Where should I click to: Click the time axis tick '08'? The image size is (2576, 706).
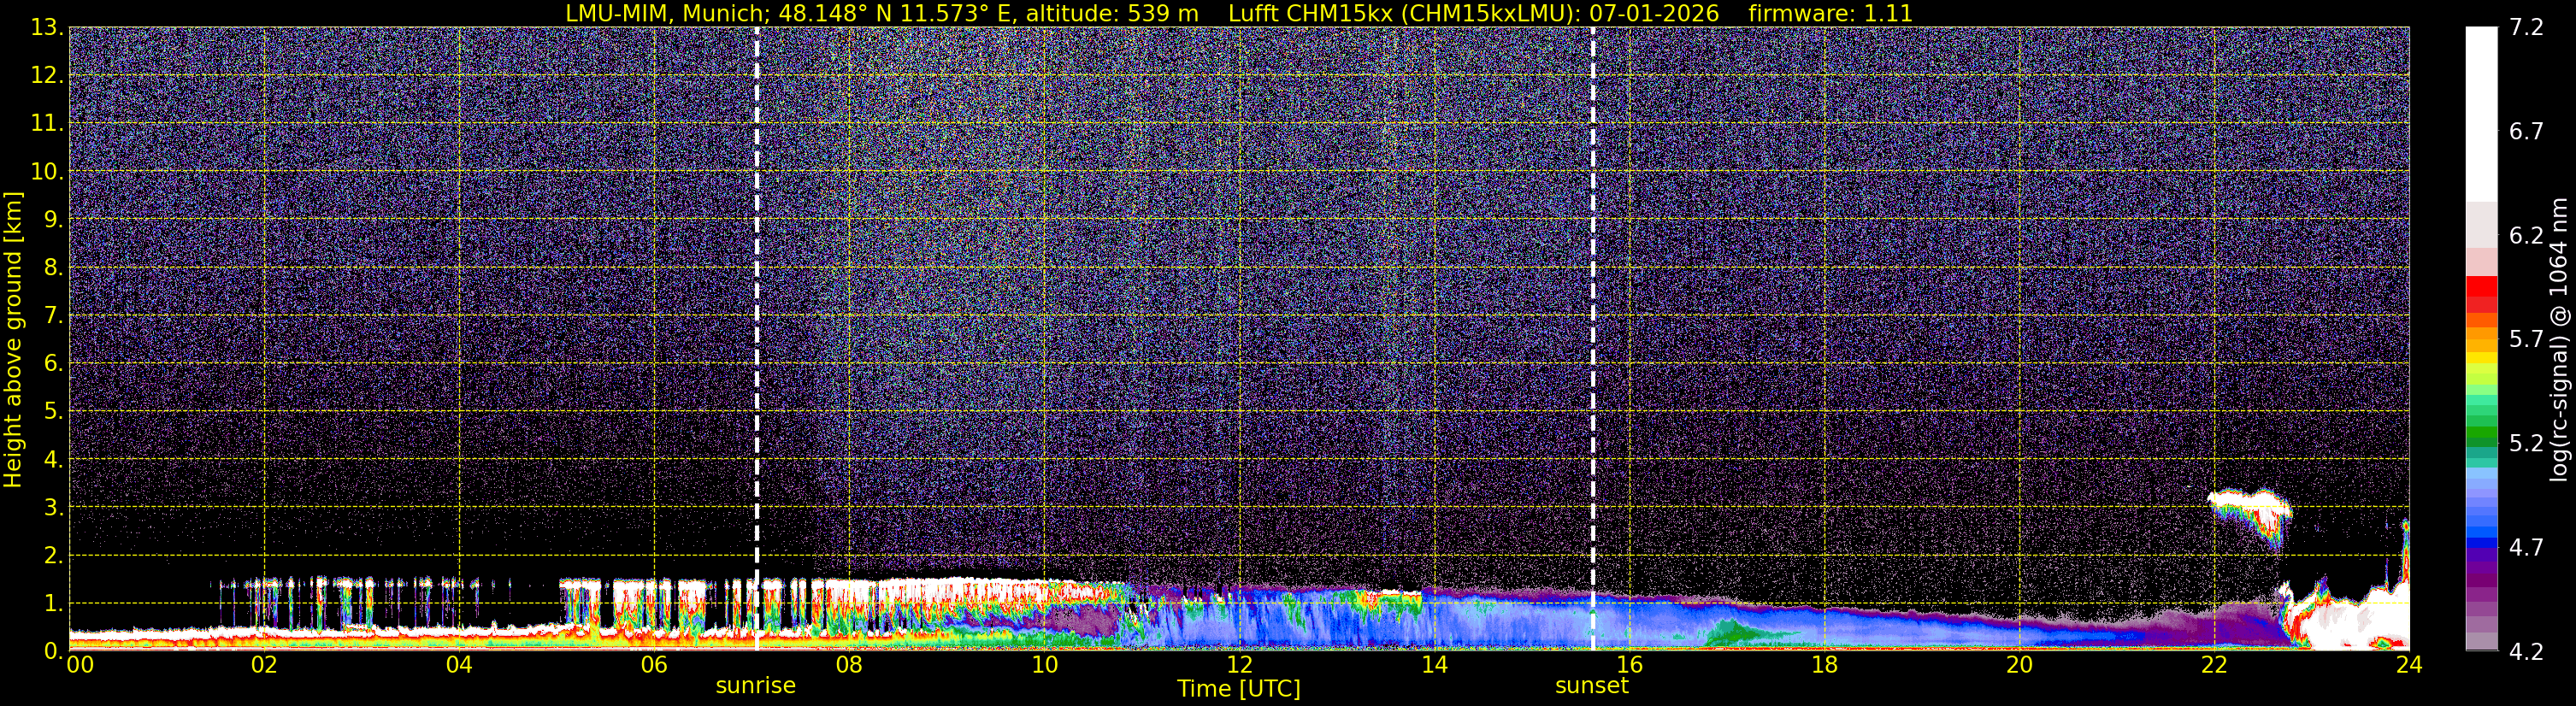pyautogui.click(x=849, y=664)
